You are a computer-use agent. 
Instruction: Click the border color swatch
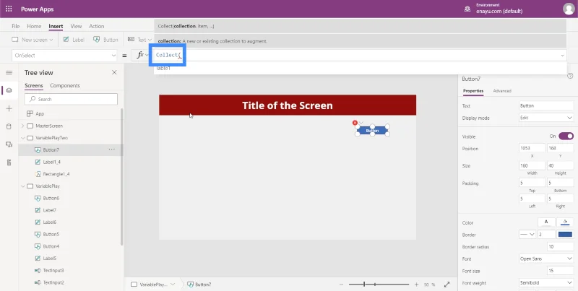pyautogui.click(x=565, y=234)
